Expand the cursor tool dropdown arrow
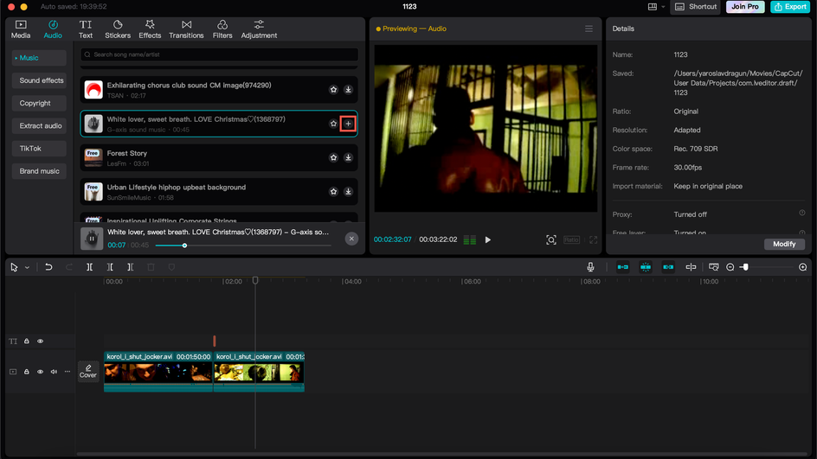 (x=27, y=267)
